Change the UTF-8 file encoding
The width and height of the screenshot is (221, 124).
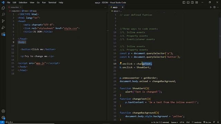[x=182, y=122]
